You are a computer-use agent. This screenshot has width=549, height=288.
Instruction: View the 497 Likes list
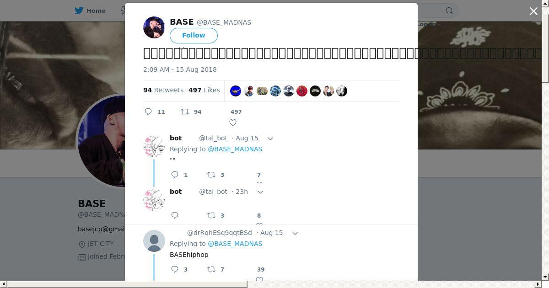204,90
